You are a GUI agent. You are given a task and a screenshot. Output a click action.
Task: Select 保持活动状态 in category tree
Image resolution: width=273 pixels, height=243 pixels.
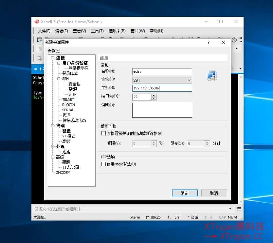coord(74,120)
